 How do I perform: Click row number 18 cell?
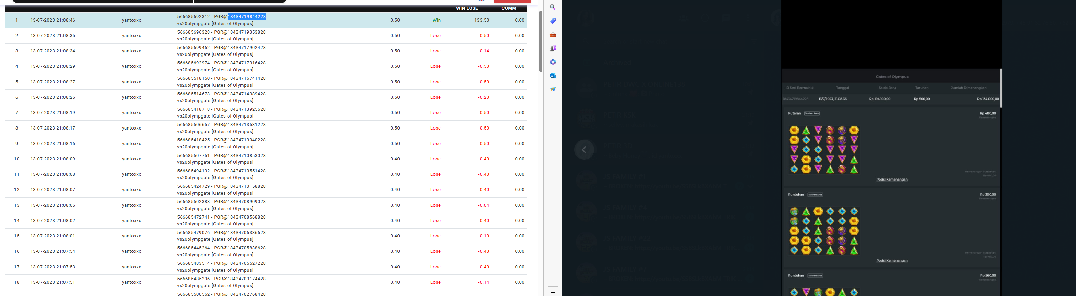pyautogui.click(x=17, y=282)
